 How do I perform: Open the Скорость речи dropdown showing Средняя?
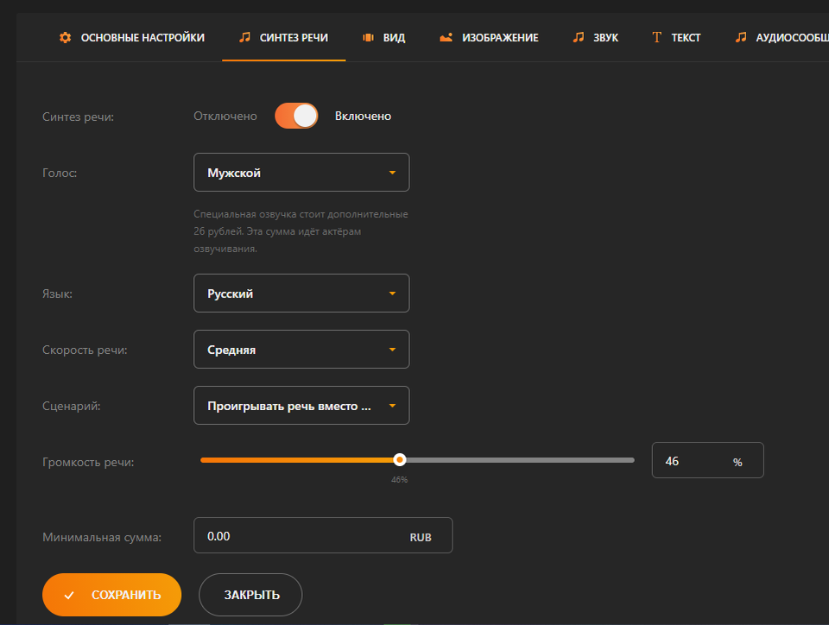pyautogui.click(x=301, y=349)
